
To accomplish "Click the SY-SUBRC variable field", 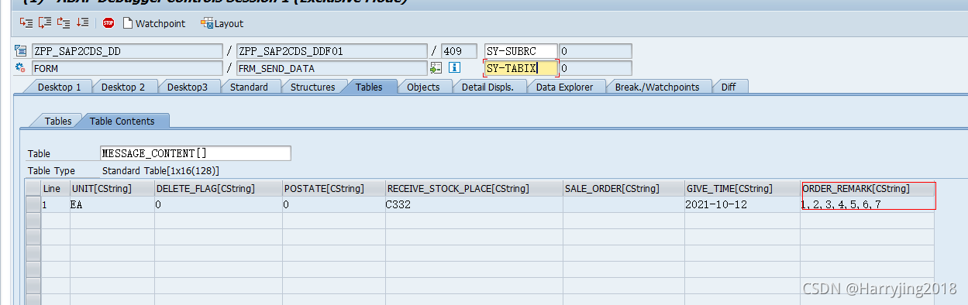I will click(521, 52).
